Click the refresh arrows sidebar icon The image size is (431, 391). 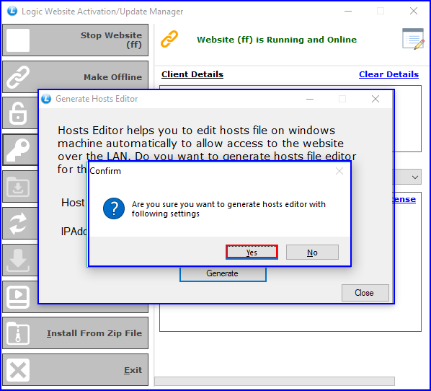click(18, 224)
